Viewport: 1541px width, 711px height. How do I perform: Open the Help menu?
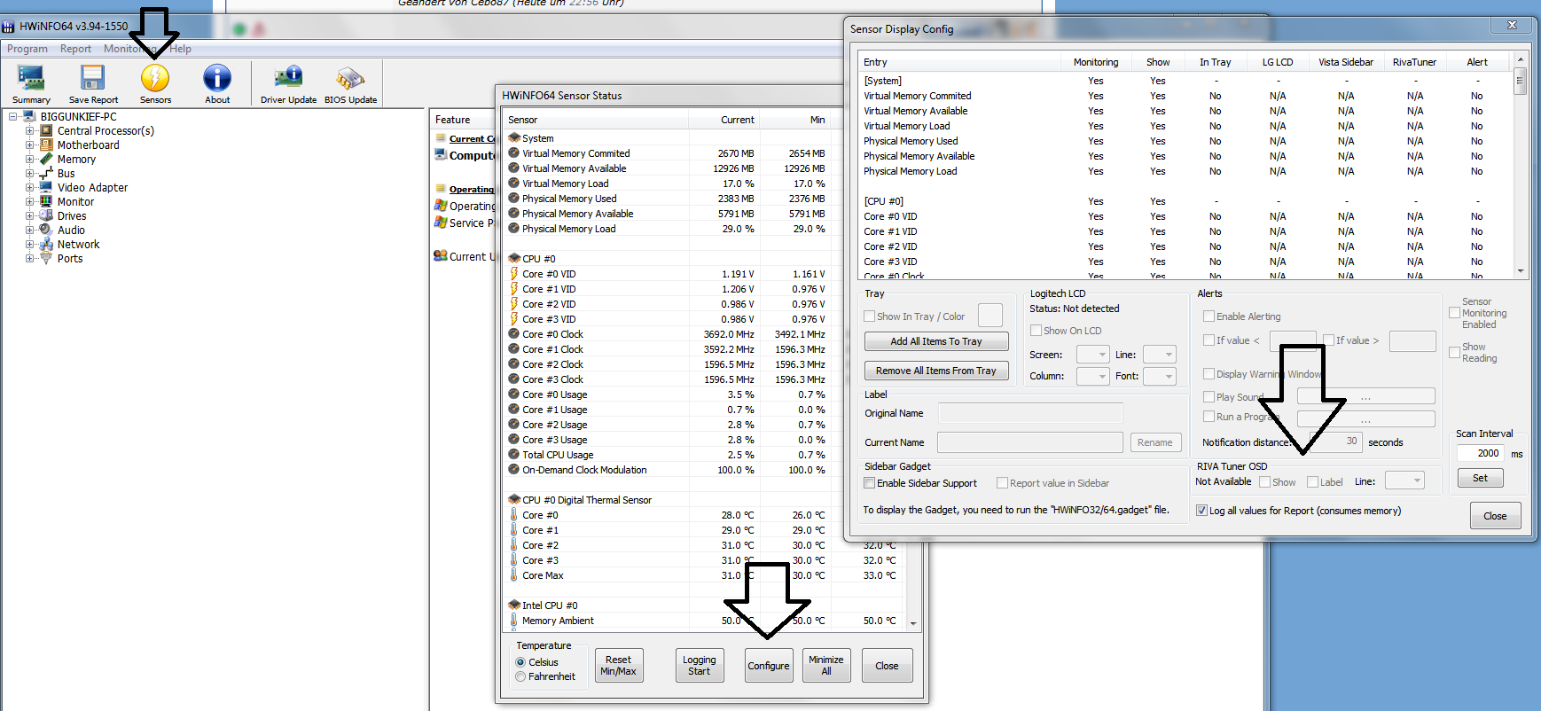[x=180, y=49]
